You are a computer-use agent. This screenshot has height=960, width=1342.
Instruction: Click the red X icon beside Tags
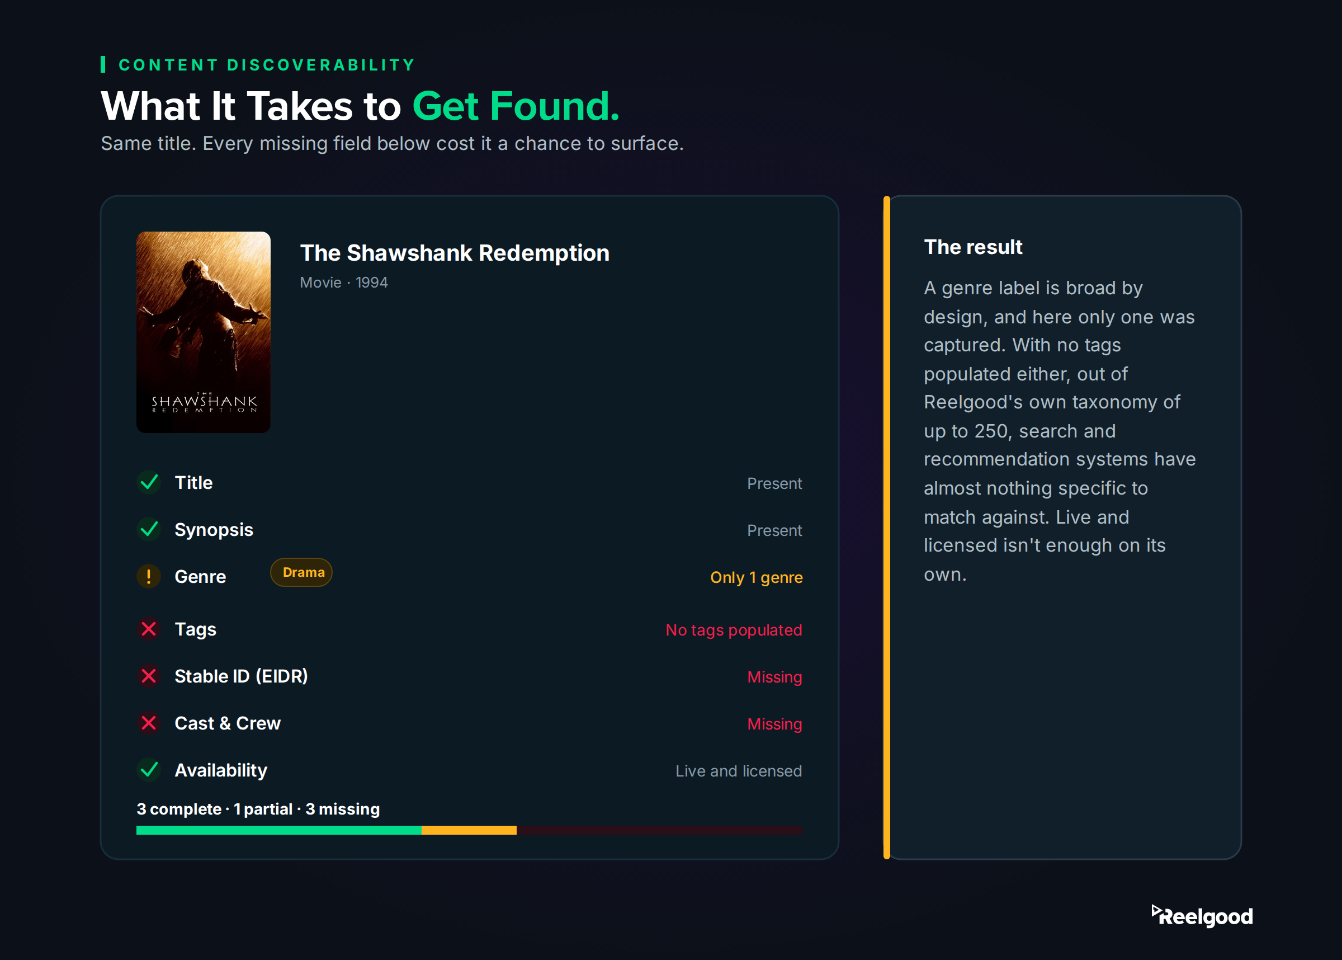[149, 629]
